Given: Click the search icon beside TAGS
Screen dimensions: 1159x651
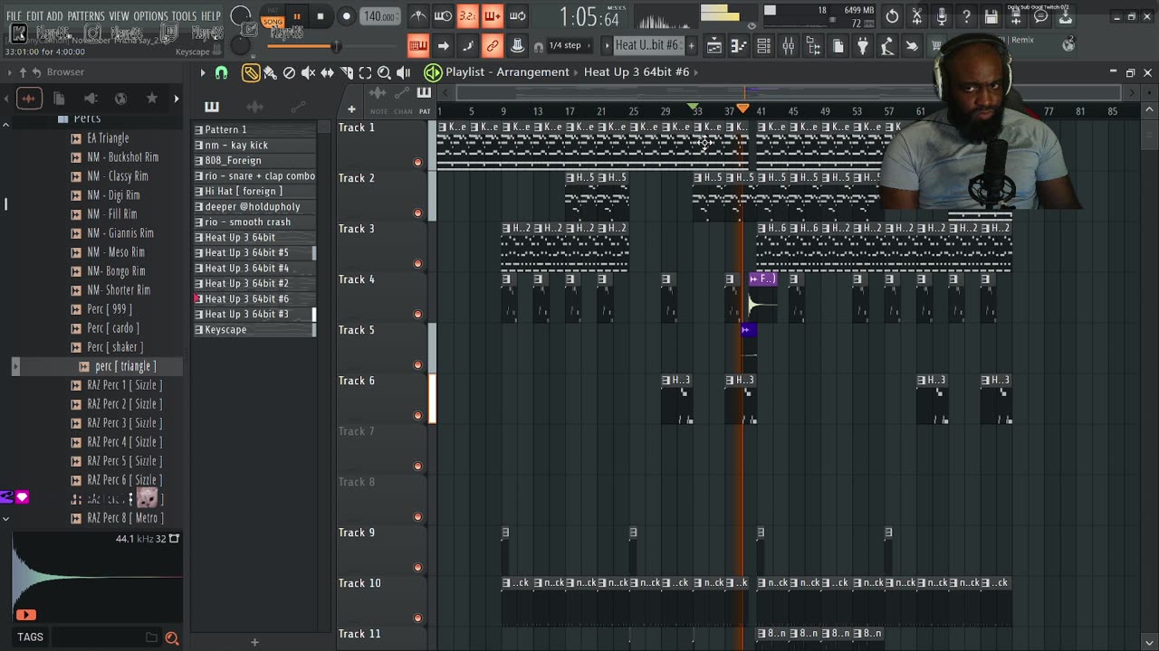Looking at the screenshot, I should 171,638.
